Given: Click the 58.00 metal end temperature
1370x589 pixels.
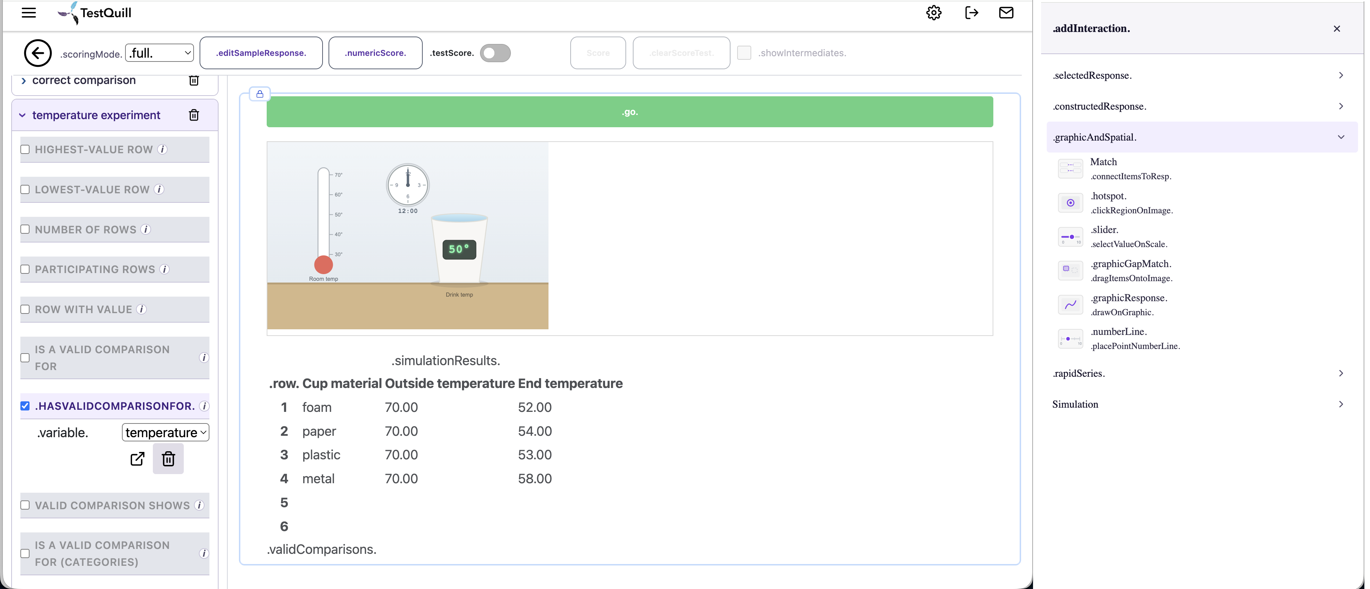Looking at the screenshot, I should [x=534, y=478].
